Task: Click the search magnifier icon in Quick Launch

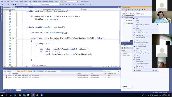Action: point(78,1)
